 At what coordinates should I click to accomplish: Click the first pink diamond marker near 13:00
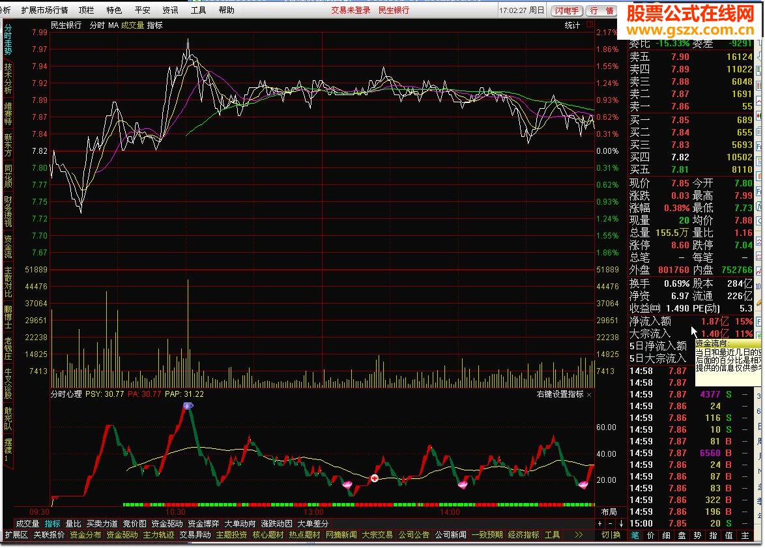347,485
